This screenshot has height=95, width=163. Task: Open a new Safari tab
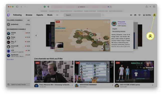(x=150, y=7)
